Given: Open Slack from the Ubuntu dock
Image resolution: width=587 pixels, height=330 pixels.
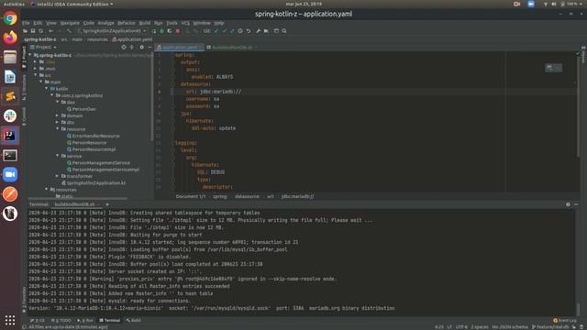Looking at the screenshot, I should [10, 115].
